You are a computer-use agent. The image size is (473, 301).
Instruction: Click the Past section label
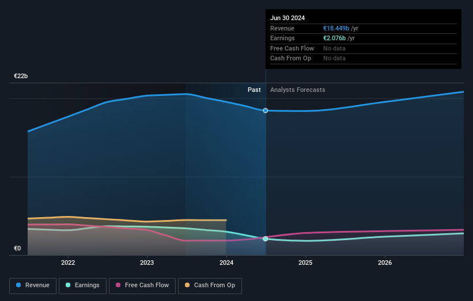254,90
